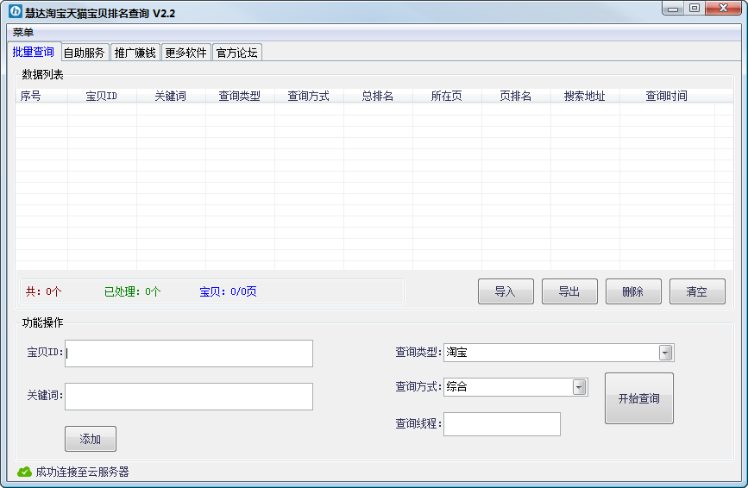748x488 pixels.
Task: Click the 关键词 text field
Action: coord(189,397)
